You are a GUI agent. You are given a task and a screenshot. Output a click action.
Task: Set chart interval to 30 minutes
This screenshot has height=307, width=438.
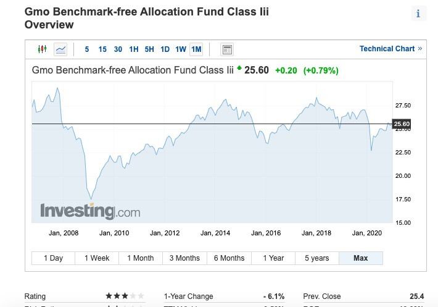click(x=118, y=49)
